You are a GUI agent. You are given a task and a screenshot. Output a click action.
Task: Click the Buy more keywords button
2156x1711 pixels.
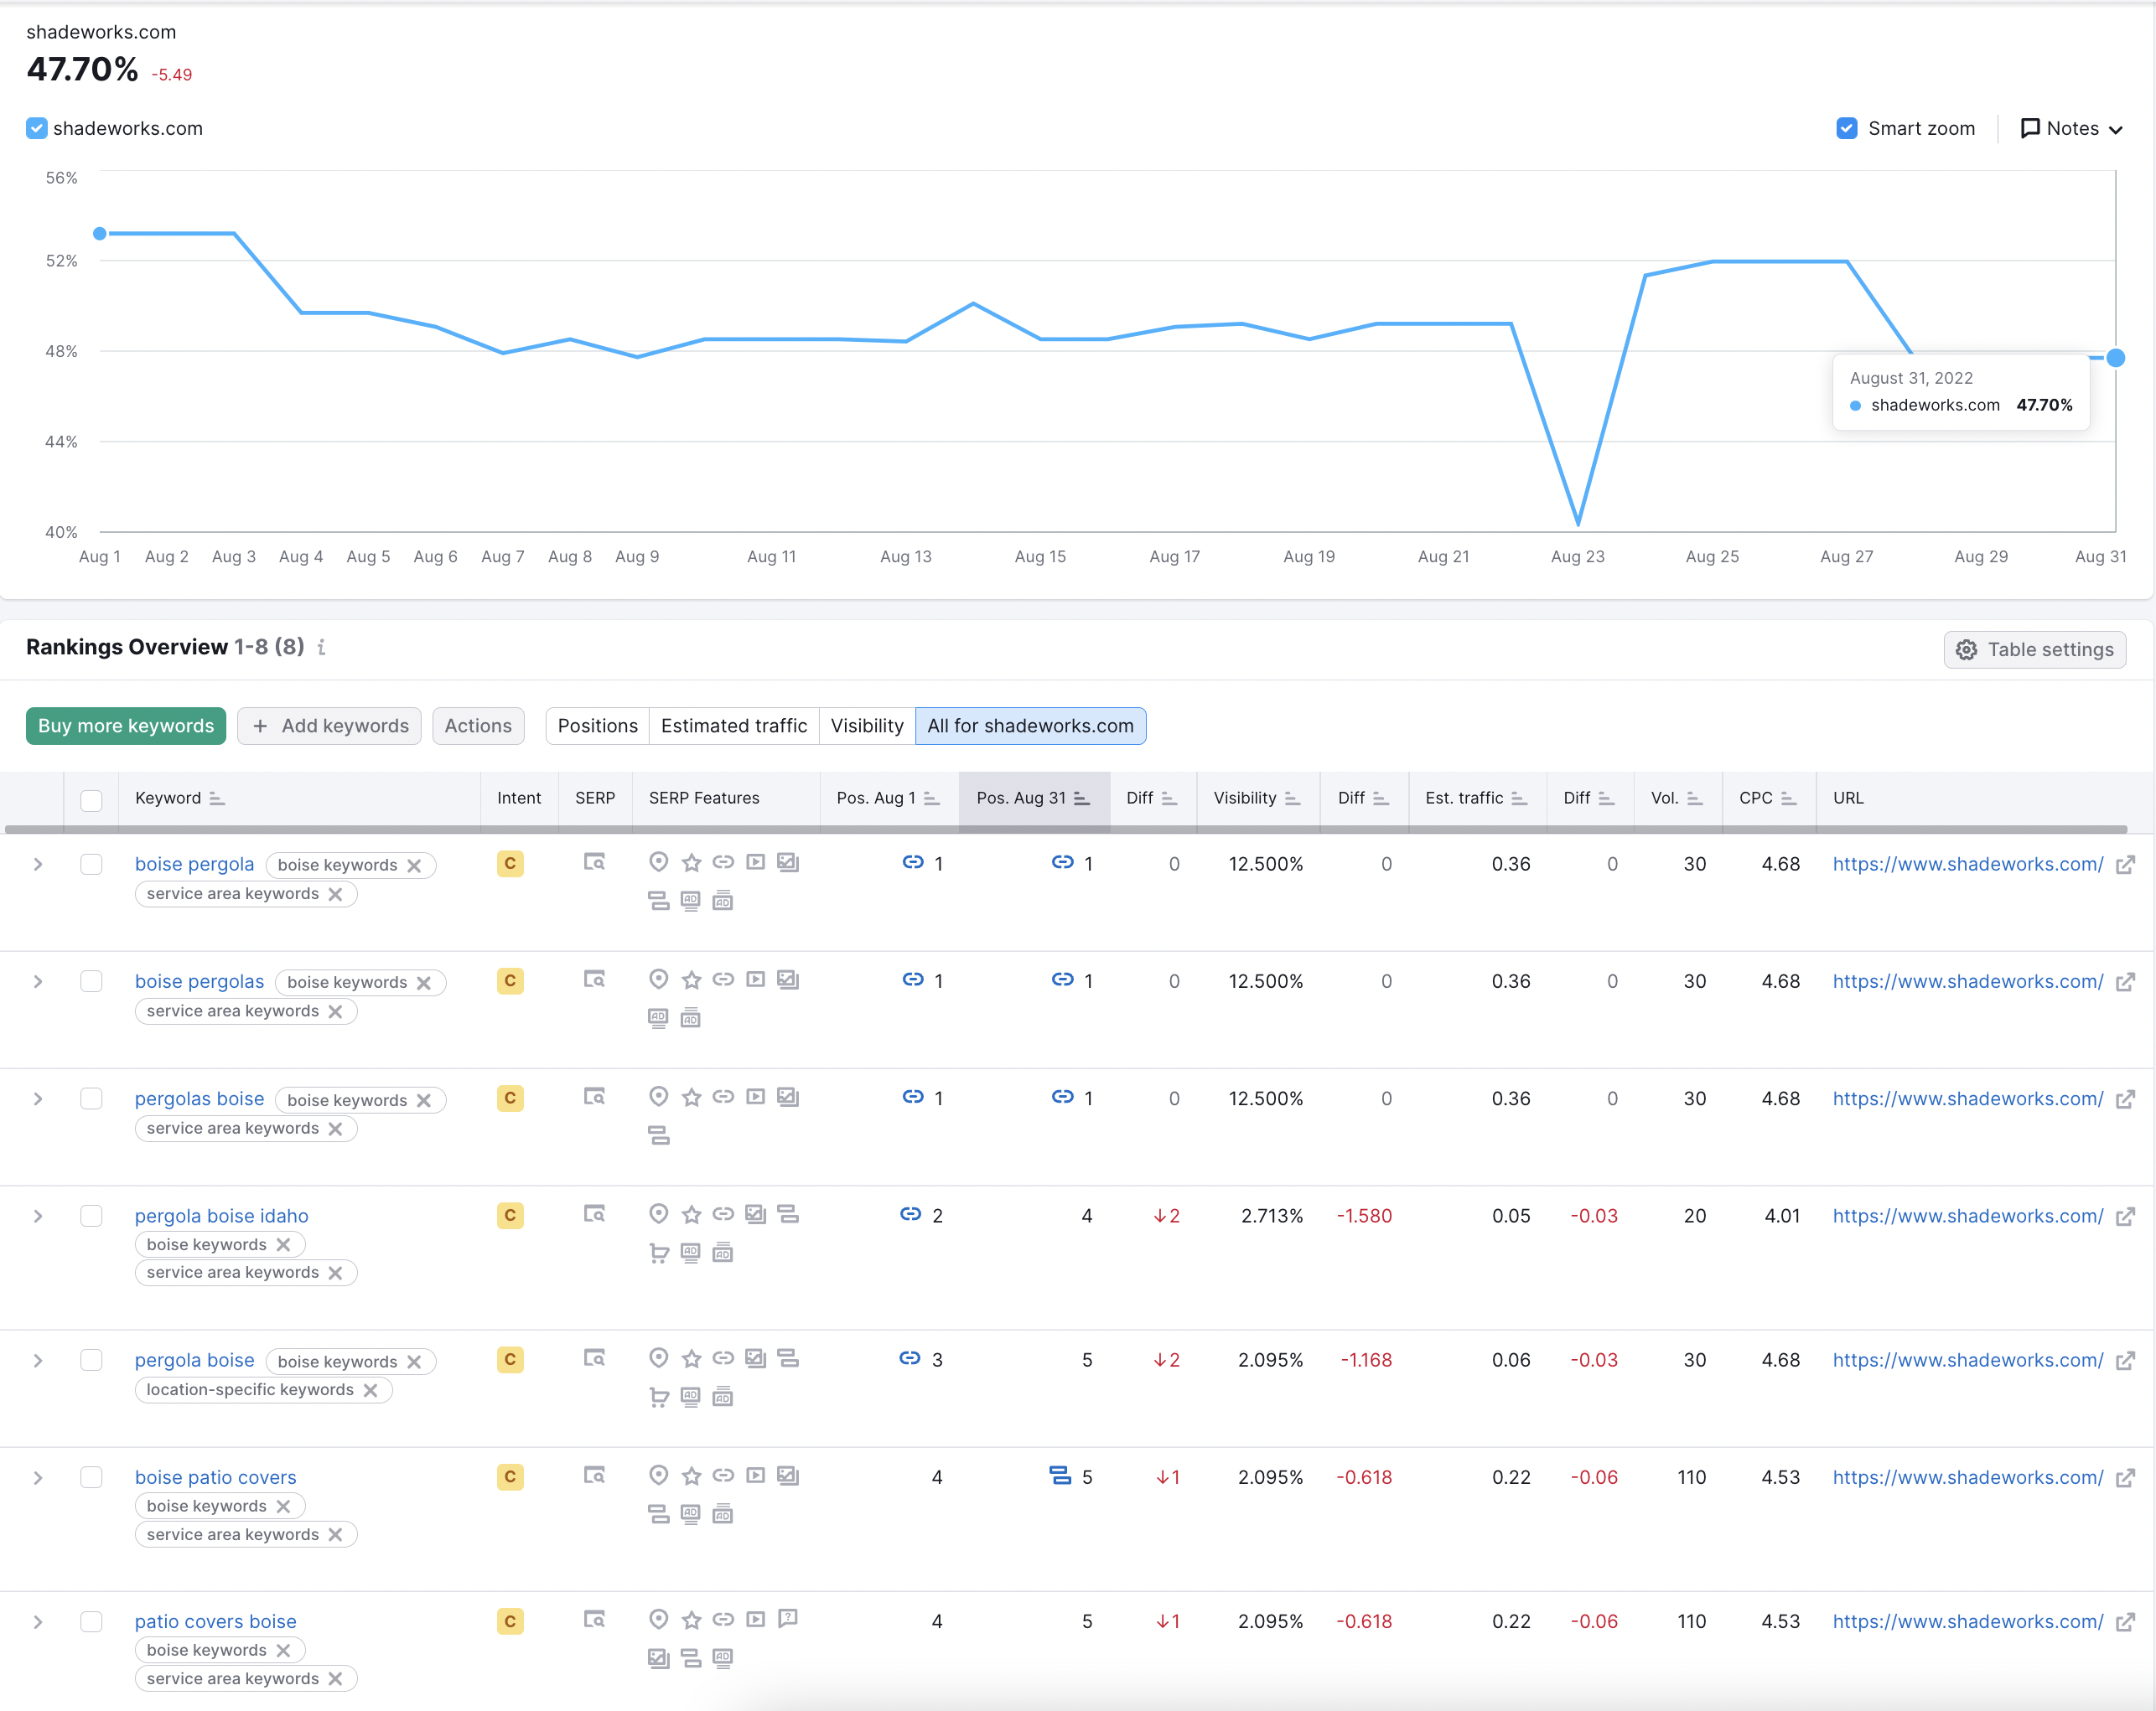pos(126,726)
